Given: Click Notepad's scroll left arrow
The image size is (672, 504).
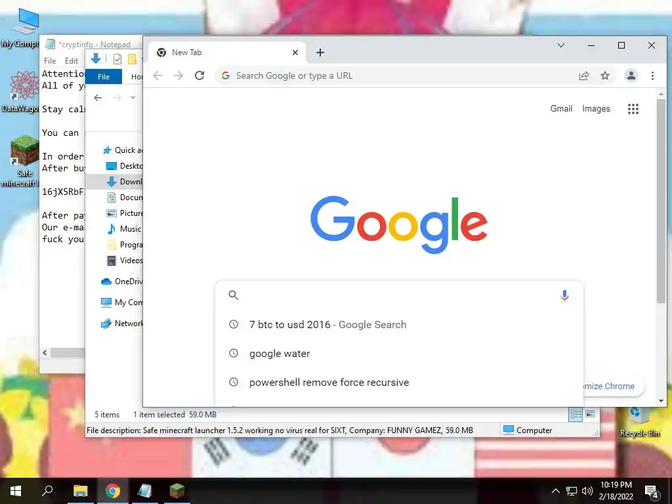Looking at the screenshot, I should [x=45, y=352].
